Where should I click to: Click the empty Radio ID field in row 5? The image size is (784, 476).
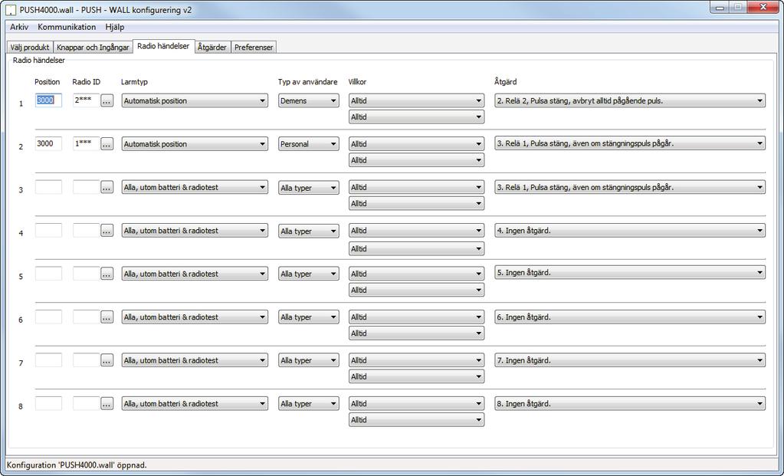(86, 274)
